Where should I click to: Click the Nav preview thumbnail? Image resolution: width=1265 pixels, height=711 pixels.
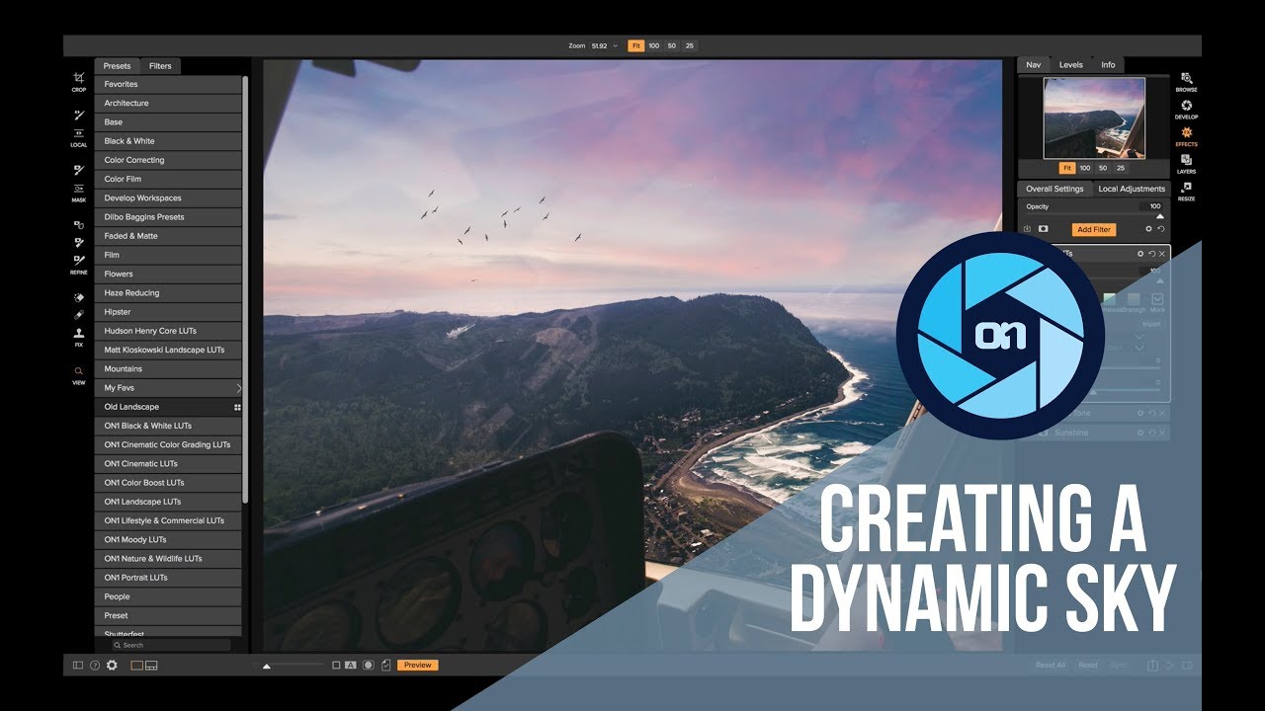(x=1094, y=118)
